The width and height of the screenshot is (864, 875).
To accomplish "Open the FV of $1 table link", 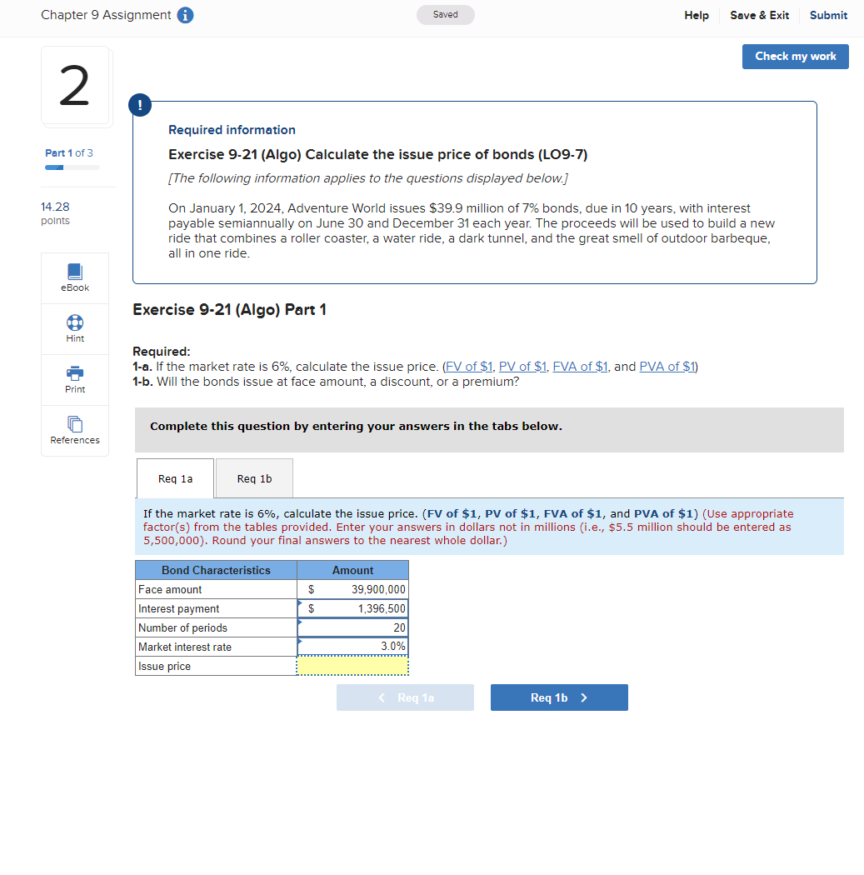I will (467, 366).
